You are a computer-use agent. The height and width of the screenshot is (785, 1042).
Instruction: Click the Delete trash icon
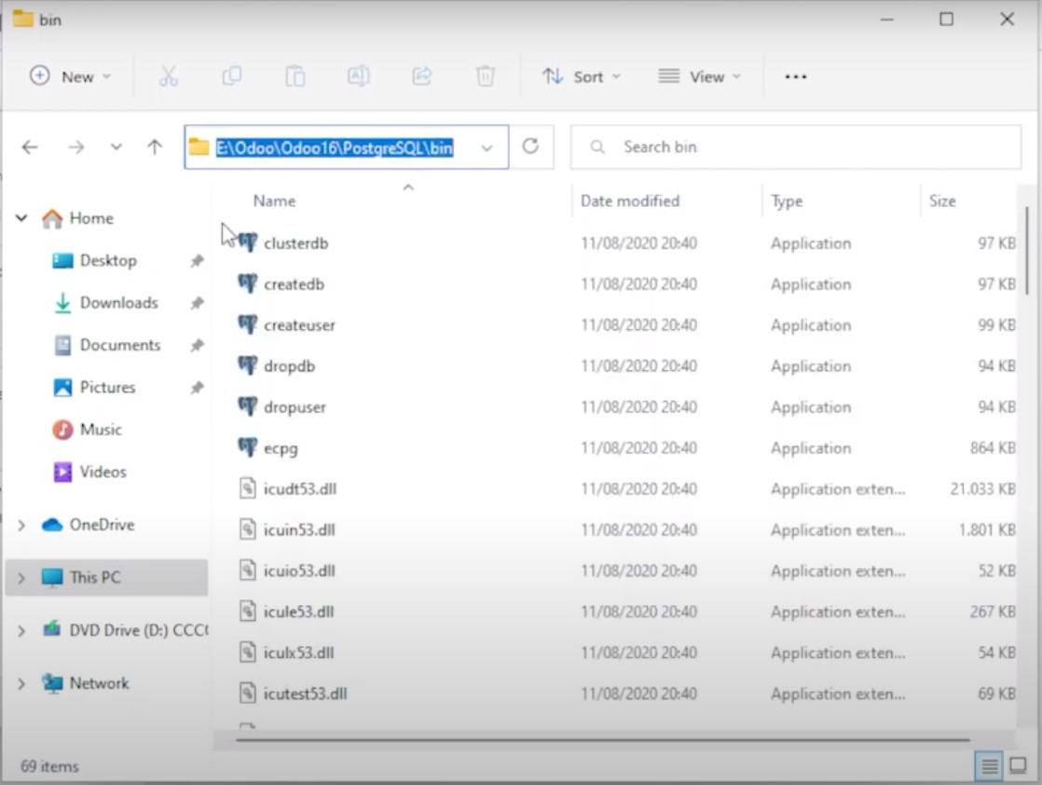(486, 76)
